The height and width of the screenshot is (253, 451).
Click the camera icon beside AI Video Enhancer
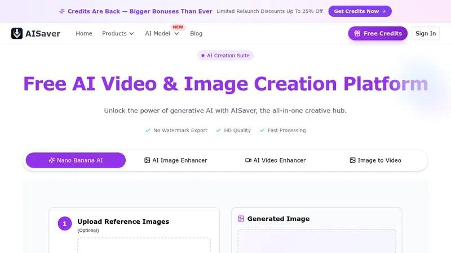(x=248, y=160)
